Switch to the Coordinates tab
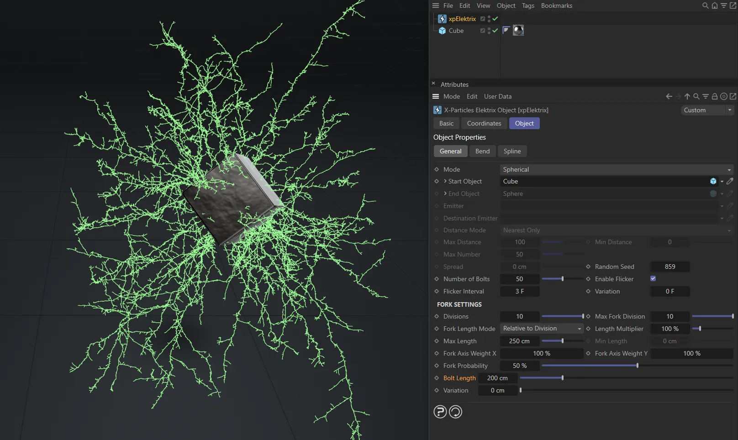738x440 pixels. 484,123
